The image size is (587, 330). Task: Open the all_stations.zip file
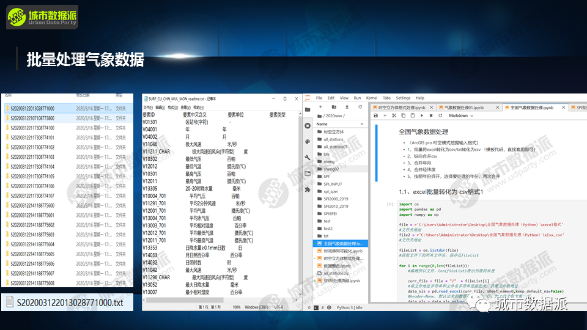pyautogui.click(x=341, y=273)
